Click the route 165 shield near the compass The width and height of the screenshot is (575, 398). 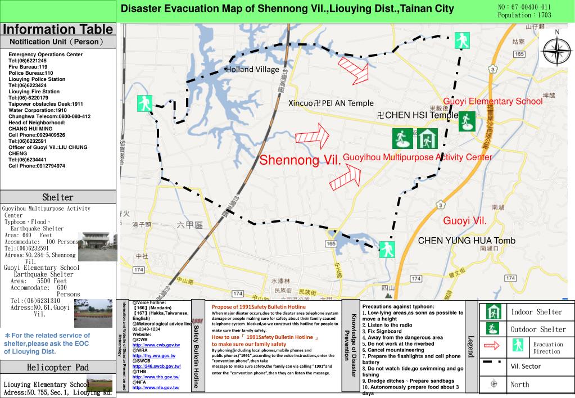519,54
